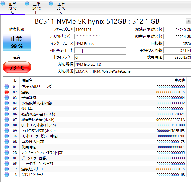Click the H: drive status orb icon
Screen dimensions: 191x182
(27, 4)
